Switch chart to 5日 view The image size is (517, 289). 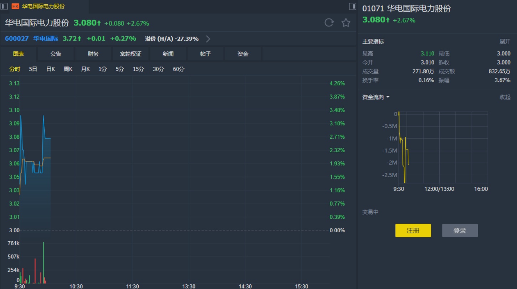[x=33, y=69]
